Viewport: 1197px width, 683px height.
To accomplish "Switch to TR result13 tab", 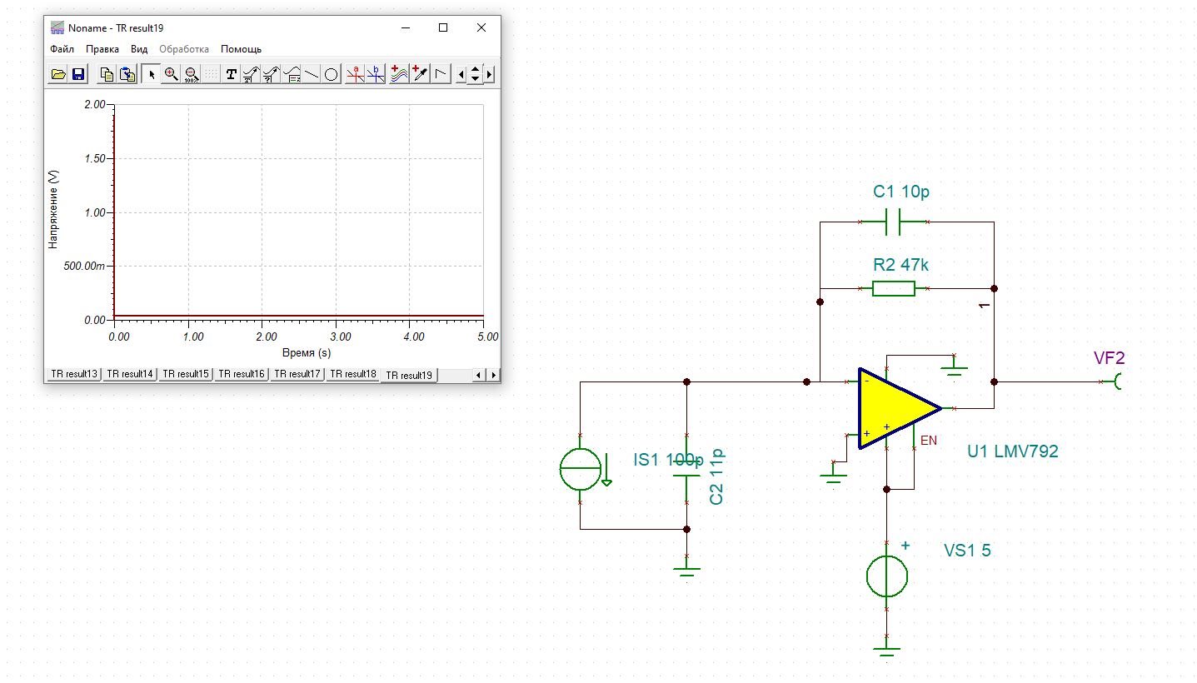I will pos(74,374).
